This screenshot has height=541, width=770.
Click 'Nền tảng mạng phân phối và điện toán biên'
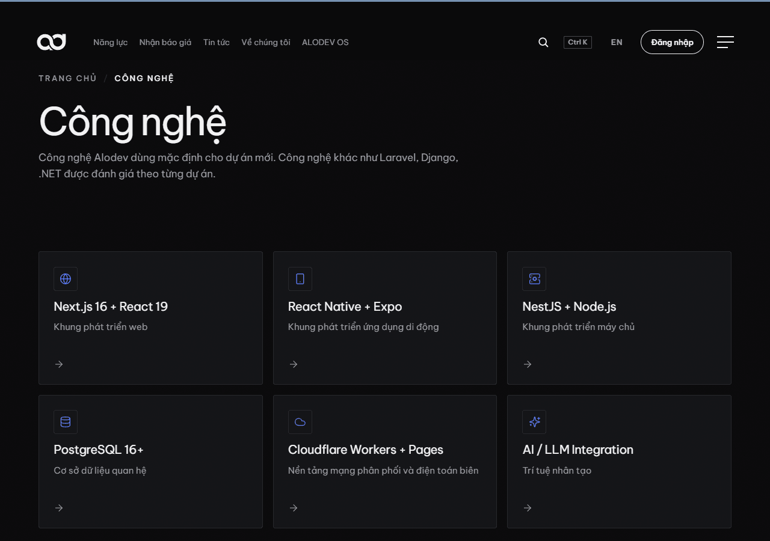[383, 470]
